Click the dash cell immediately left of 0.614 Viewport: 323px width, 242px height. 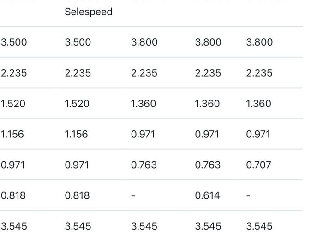[x=133, y=195]
